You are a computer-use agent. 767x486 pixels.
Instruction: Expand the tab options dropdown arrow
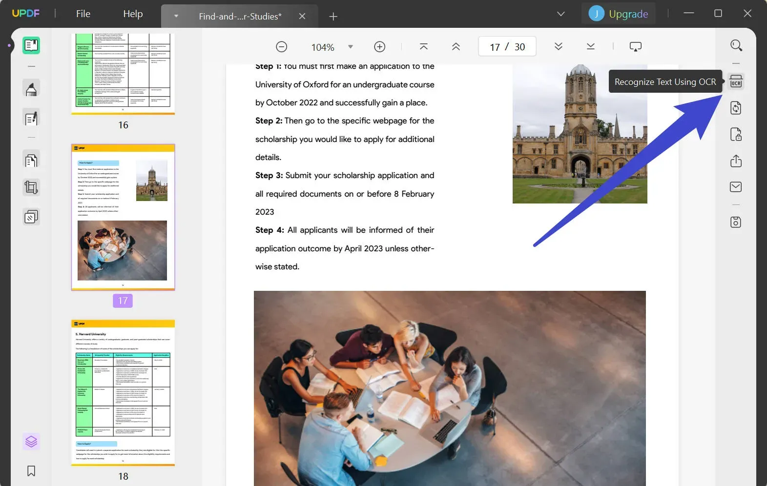[176, 16]
